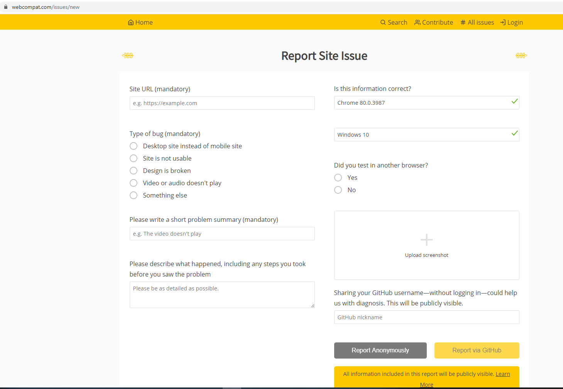Open All issues from navigation
Viewport: 563px width, 389px height.
point(477,22)
